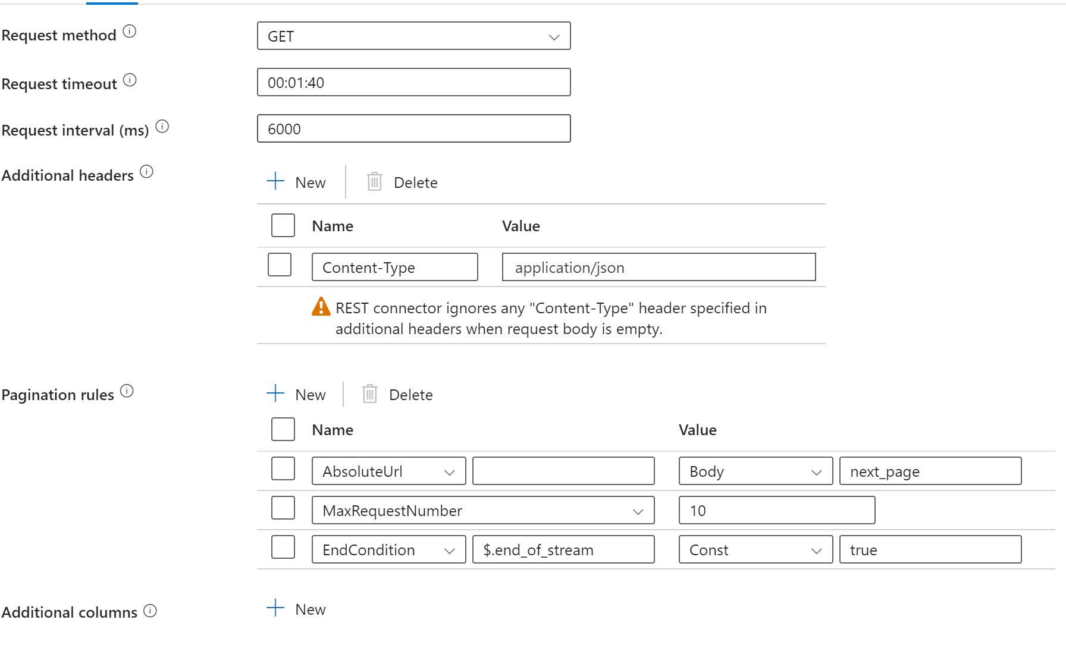Viewport: 1066px width, 645px height.
Task: Click the next_page value input field
Action: (930, 471)
